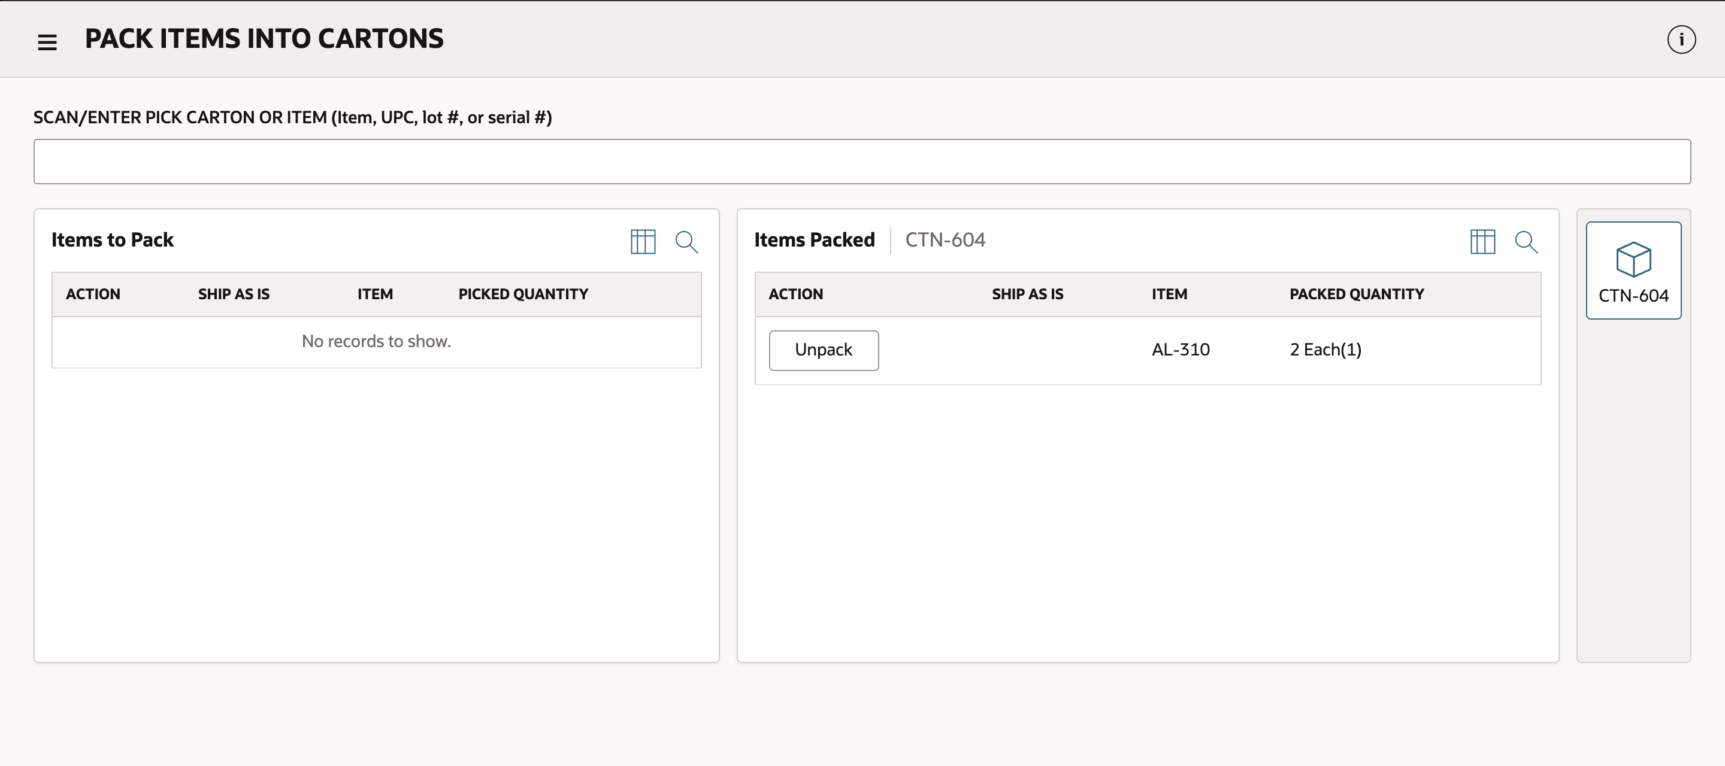1725x766 pixels.
Task: Click the information icon in header
Action: 1681,39
